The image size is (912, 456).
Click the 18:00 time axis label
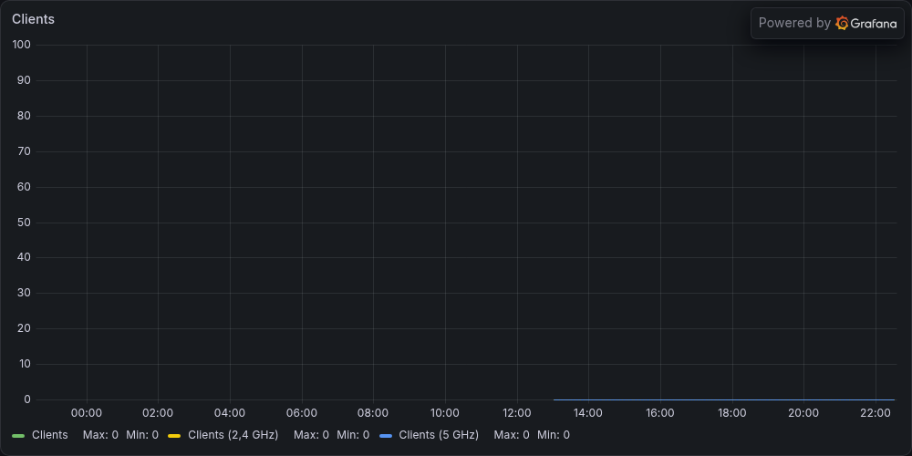pos(731,413)
